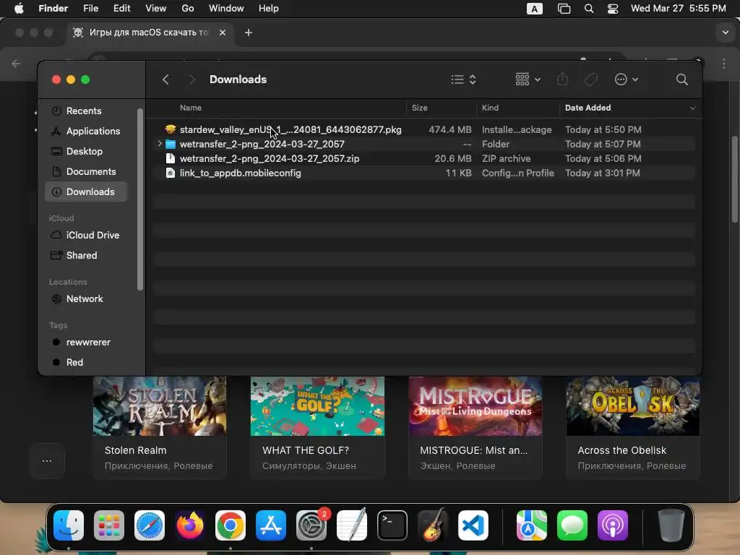Open Desktop in the Finder sidebar
The image size is (740, 555).
[x=85, y=152]
